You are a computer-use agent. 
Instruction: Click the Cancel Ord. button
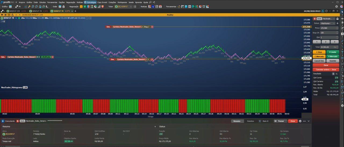click(319, 61)
